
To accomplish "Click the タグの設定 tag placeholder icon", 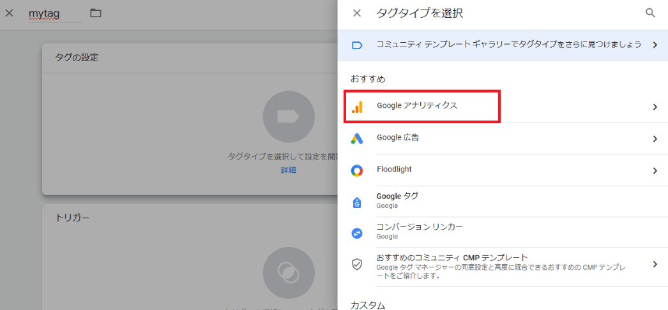I will 289,117.
